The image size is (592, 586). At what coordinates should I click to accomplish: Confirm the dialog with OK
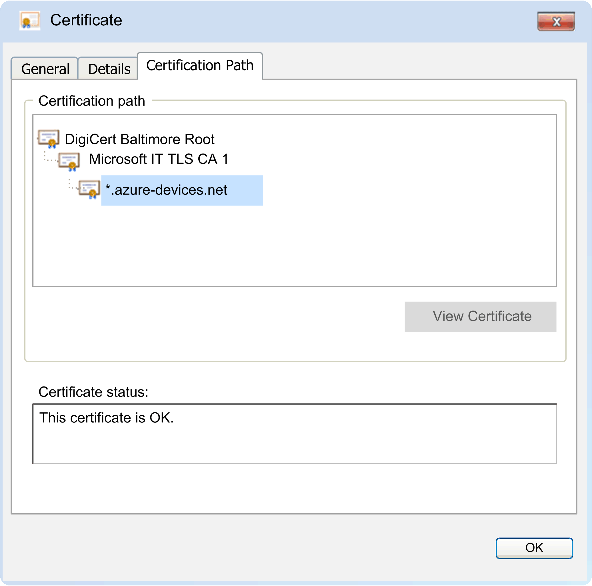point(534,548)
